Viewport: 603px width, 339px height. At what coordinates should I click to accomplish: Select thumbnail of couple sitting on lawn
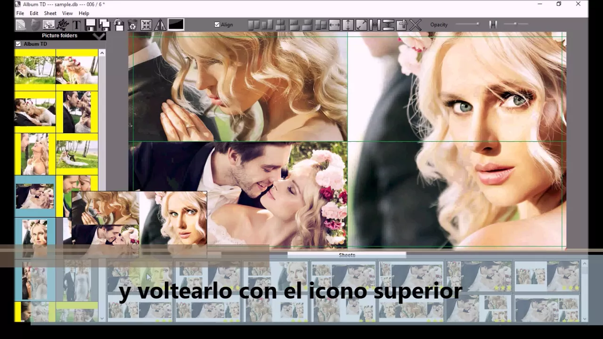pyautogui.click(x=77, y=154)
